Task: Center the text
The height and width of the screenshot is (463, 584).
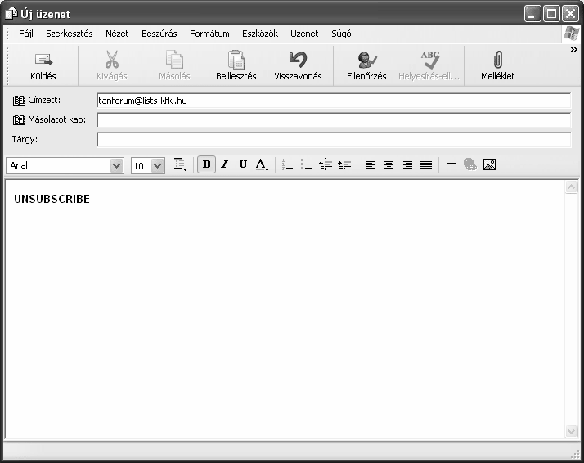Action: (389, 164)
